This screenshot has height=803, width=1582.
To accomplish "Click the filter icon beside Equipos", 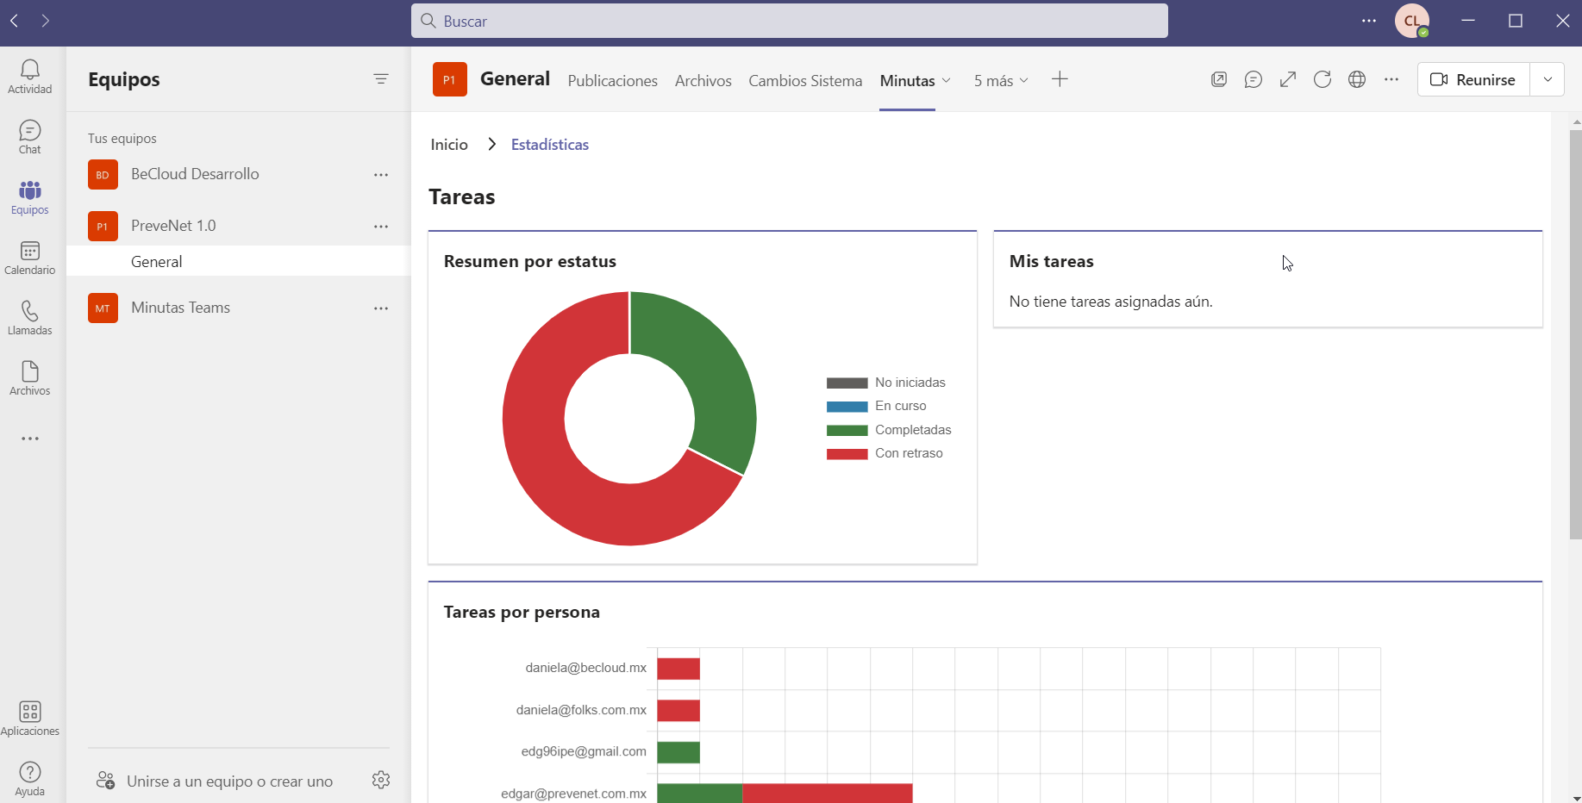I will click(x=381, y=79).
